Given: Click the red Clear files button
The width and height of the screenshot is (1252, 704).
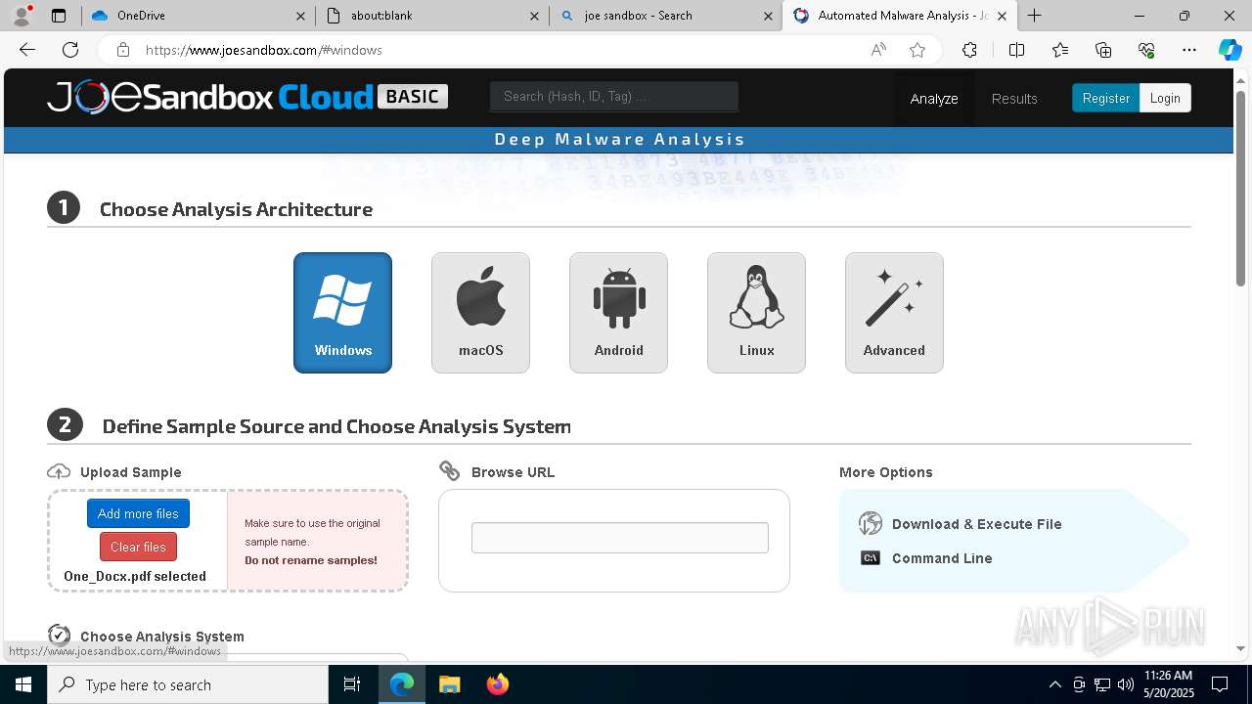Looking at the screenshot, I should pyautogui.click(x=138, y=547).
